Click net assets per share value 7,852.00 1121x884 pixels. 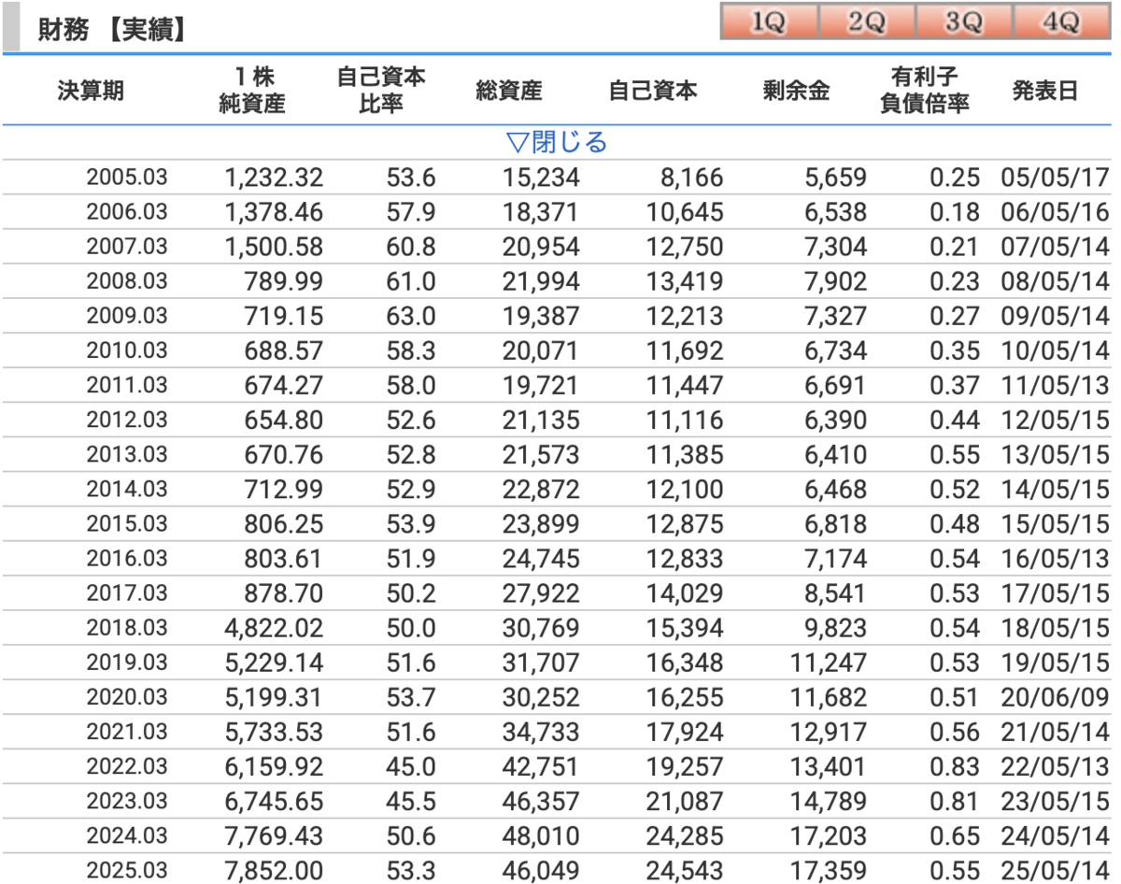pyautogui.click(x=274, y=870)
